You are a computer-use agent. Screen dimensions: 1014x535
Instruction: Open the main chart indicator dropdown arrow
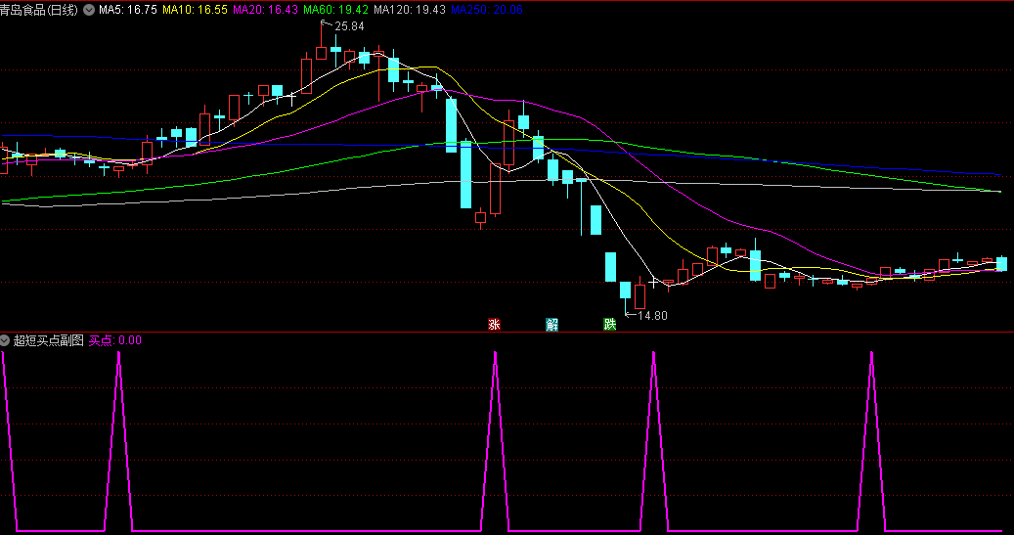89,11
